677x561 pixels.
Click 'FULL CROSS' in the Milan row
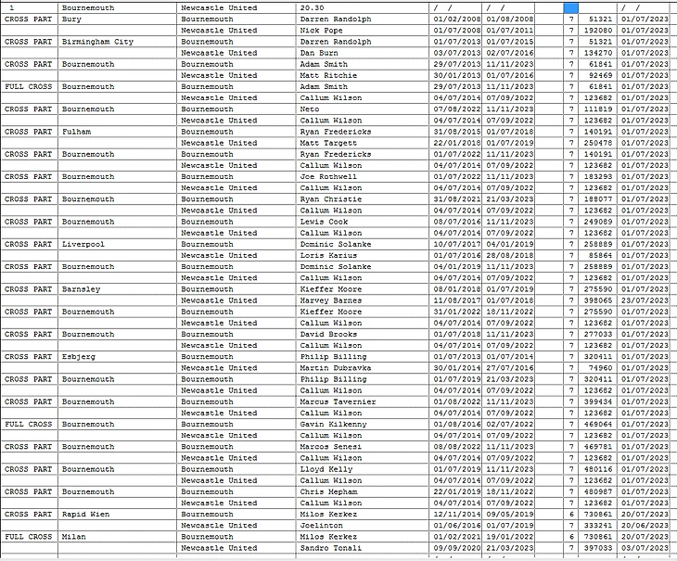pyautogui.click(x=29, y=536)
